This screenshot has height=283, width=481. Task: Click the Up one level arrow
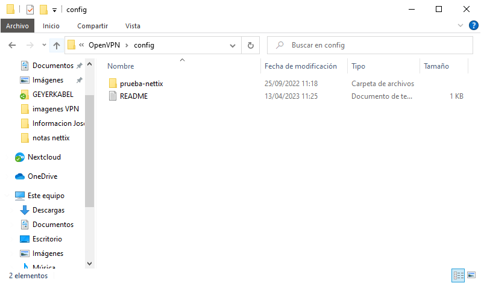click(x=56, y=45)
